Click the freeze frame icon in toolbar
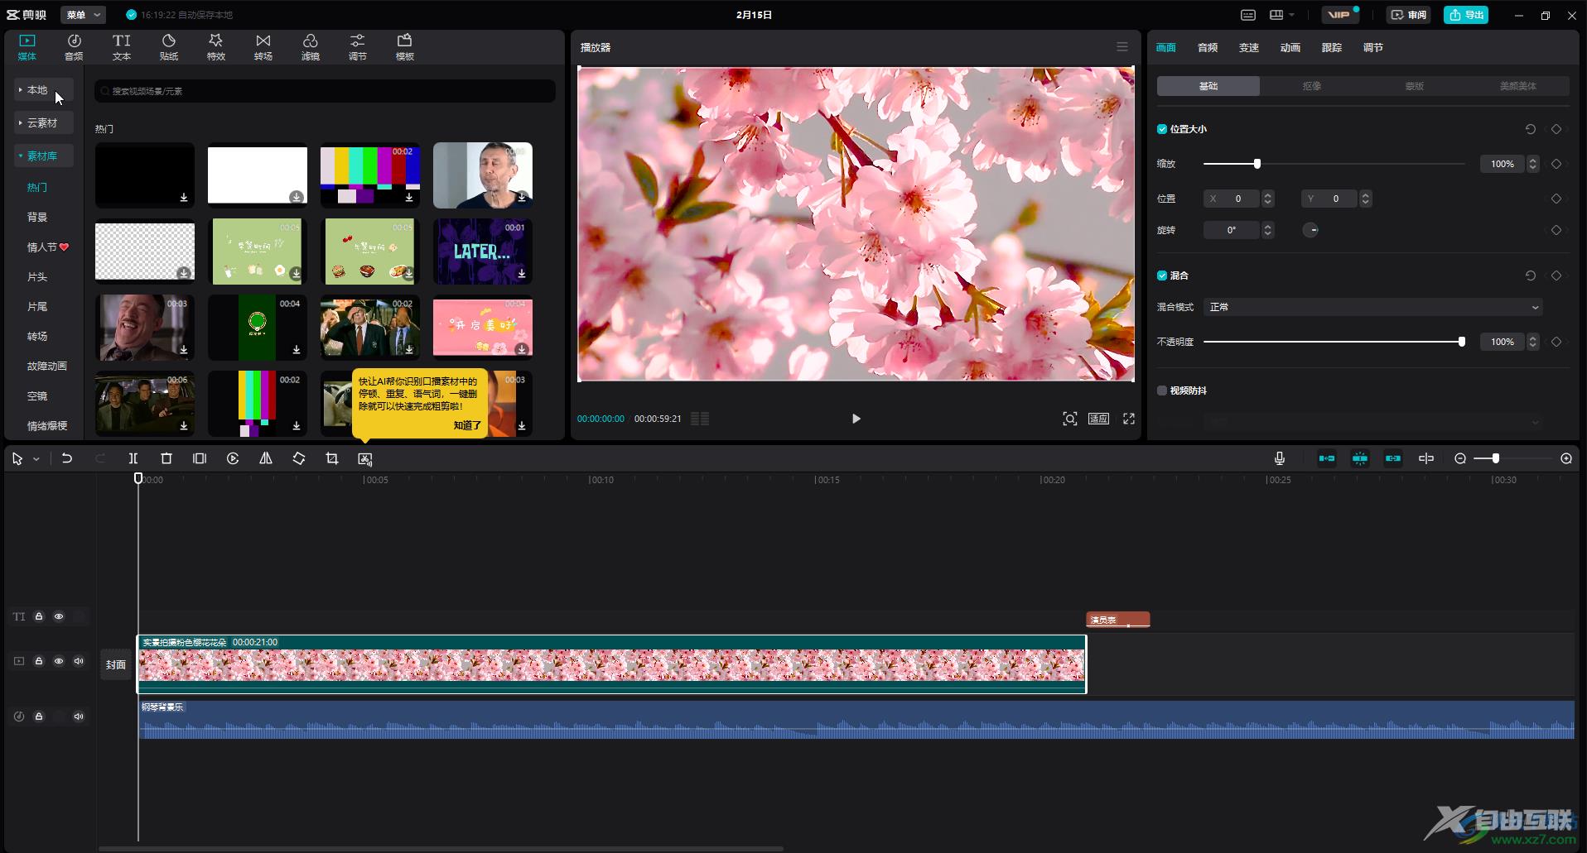 coord(200,458)
